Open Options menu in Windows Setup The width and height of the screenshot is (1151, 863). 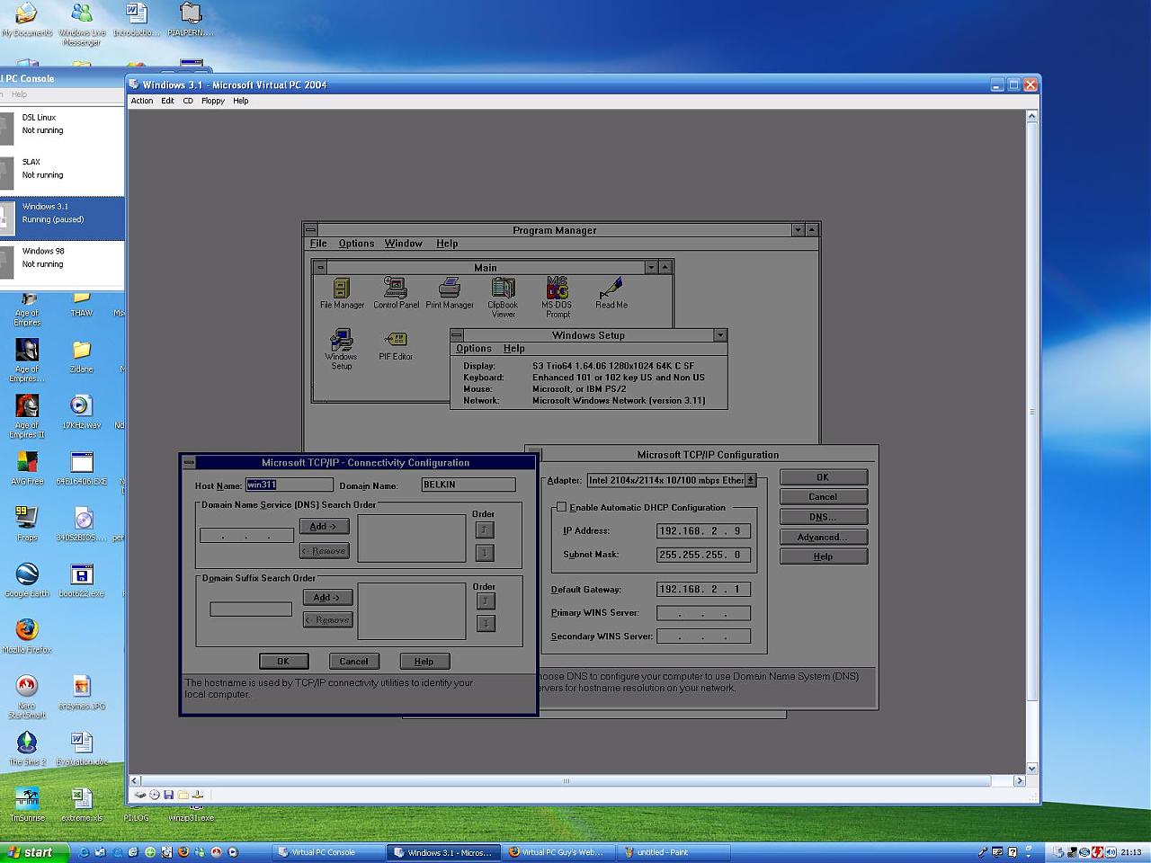pyautogui.click(x=474, y=349)
